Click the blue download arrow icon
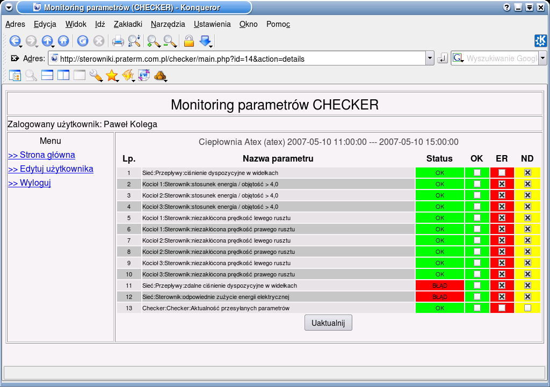This screenshot has height=387, width=550. (206, 41)
